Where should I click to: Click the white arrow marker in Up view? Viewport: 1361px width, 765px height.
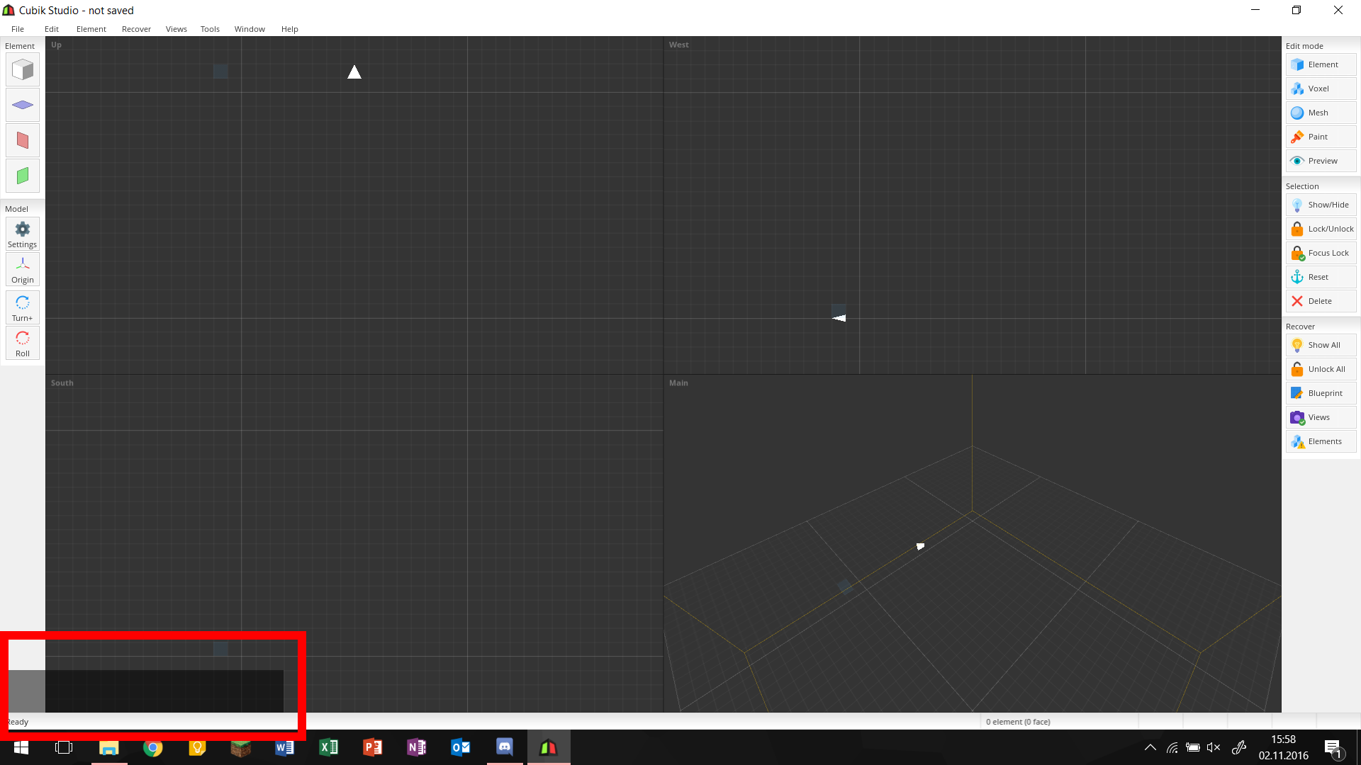354,72
